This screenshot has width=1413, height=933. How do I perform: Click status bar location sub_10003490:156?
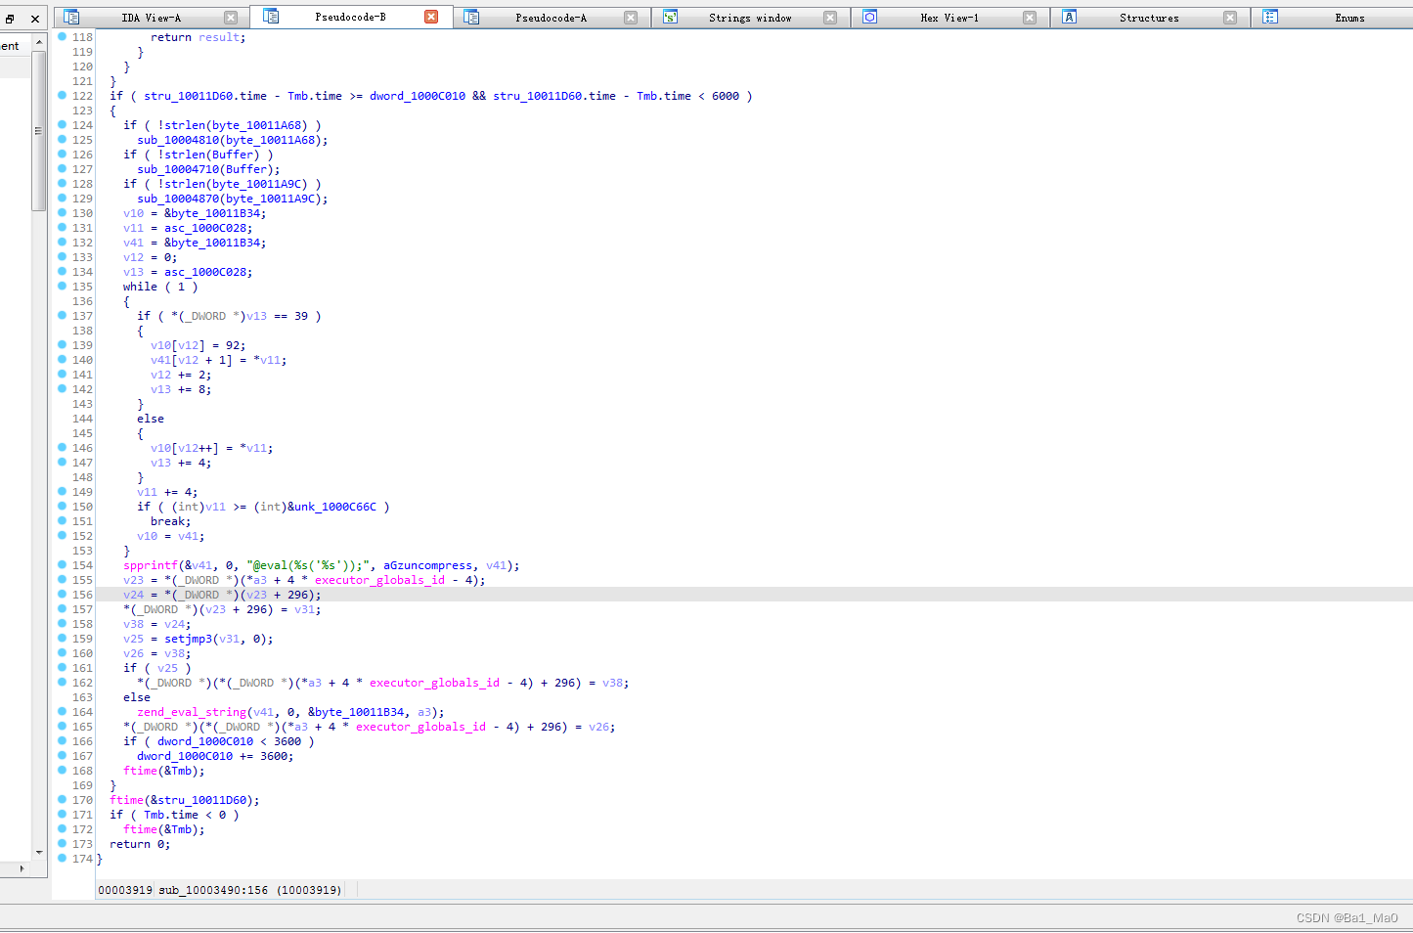pyautogui.click(x=213, y=890)
